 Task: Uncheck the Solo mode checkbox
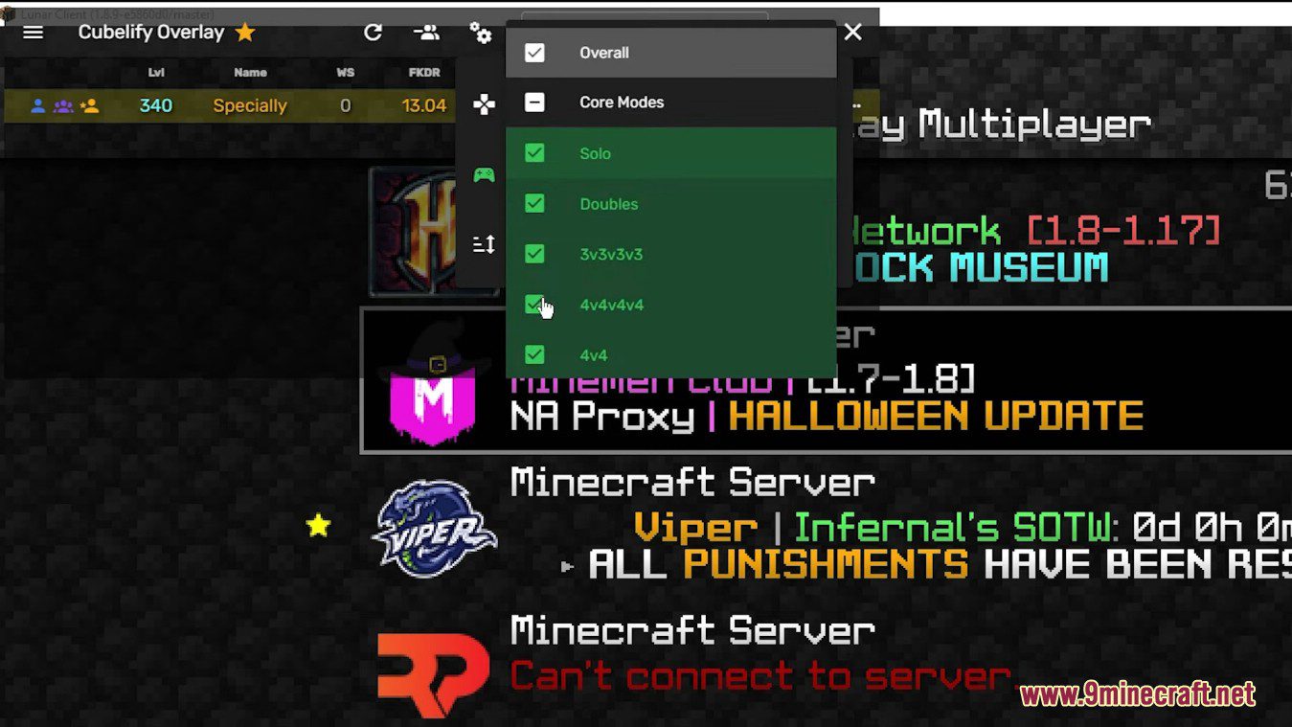coord(534,153)
